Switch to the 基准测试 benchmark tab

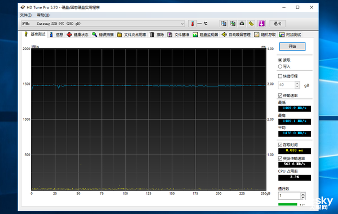35,34
